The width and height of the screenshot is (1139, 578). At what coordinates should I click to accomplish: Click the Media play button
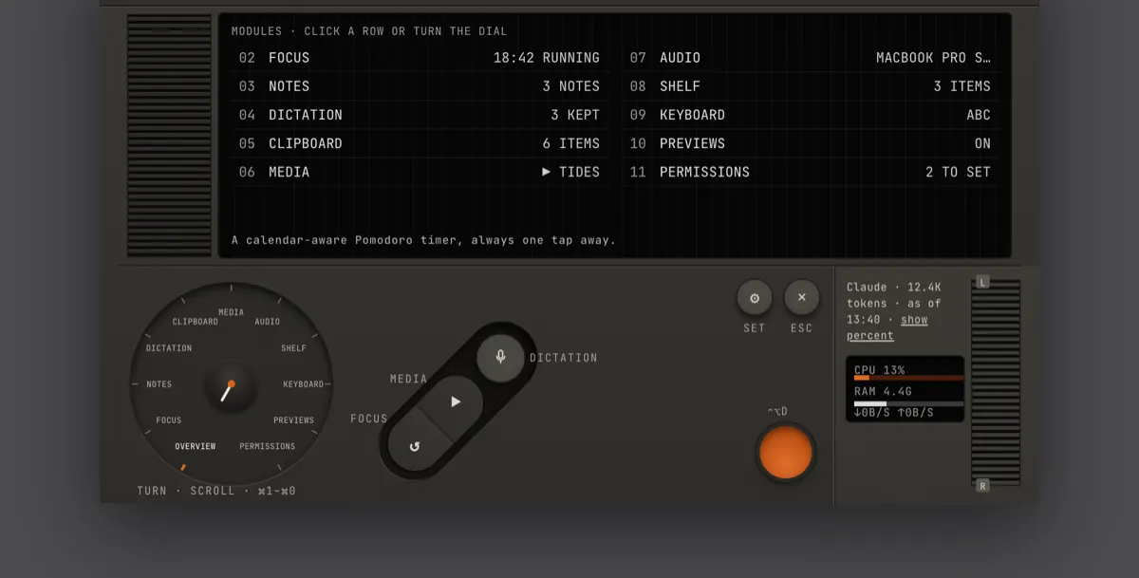(455, 401)
